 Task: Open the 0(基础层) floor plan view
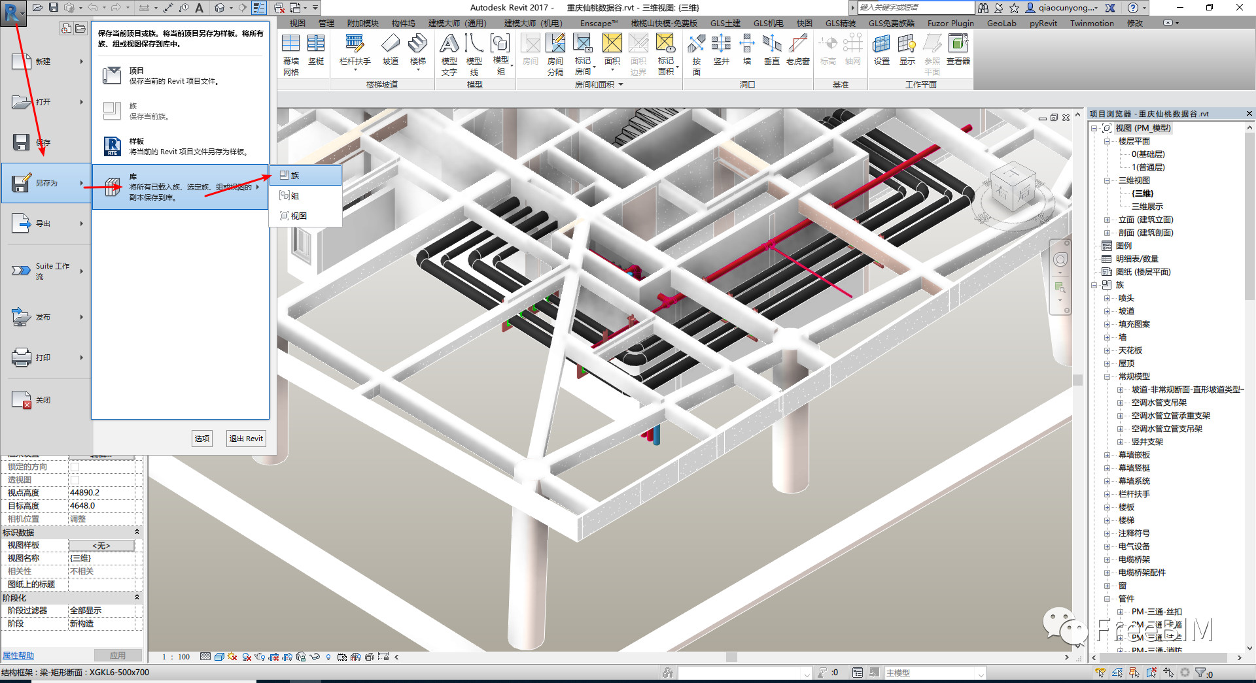coord(1148,154)
